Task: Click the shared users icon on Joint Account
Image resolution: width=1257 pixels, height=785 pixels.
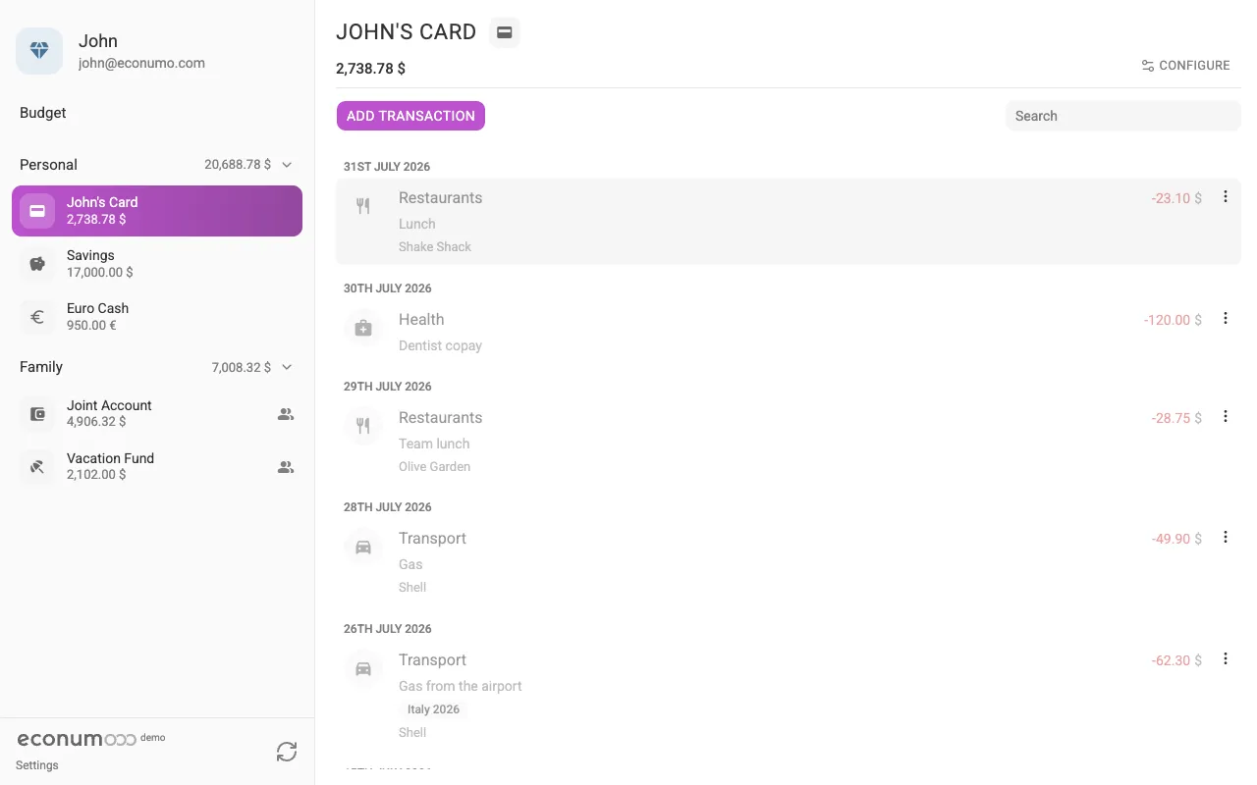Action: (x=286, y=414)
